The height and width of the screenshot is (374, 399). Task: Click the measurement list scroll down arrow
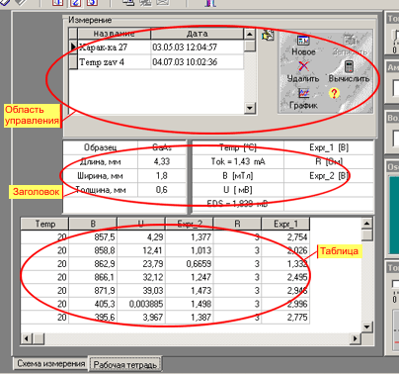click(x=250, y=108)
